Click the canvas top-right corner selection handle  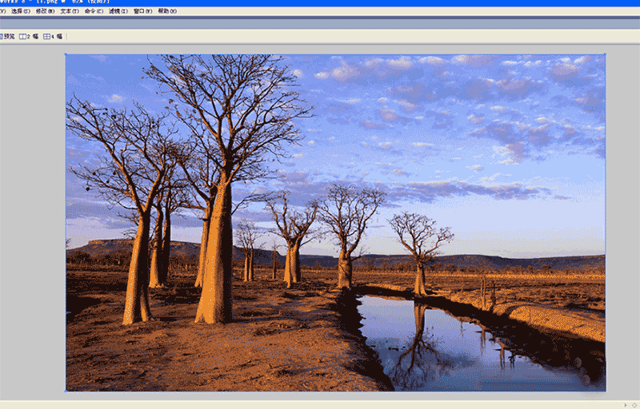[605, 54]
